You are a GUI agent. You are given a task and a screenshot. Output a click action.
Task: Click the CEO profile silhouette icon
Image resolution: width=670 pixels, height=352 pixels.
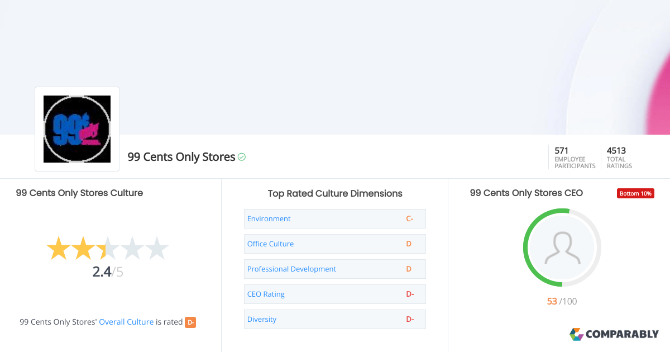coord(562,248)
